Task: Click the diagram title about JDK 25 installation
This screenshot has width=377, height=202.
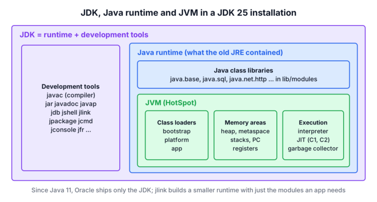Action: (x=188, y=12)
